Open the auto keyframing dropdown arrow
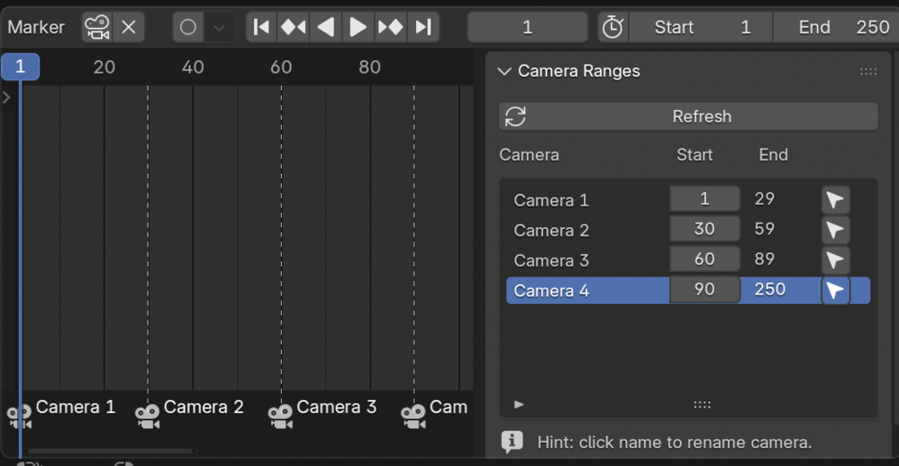The width and height of the screenshot is (899, 466). [x=219, y=27]
